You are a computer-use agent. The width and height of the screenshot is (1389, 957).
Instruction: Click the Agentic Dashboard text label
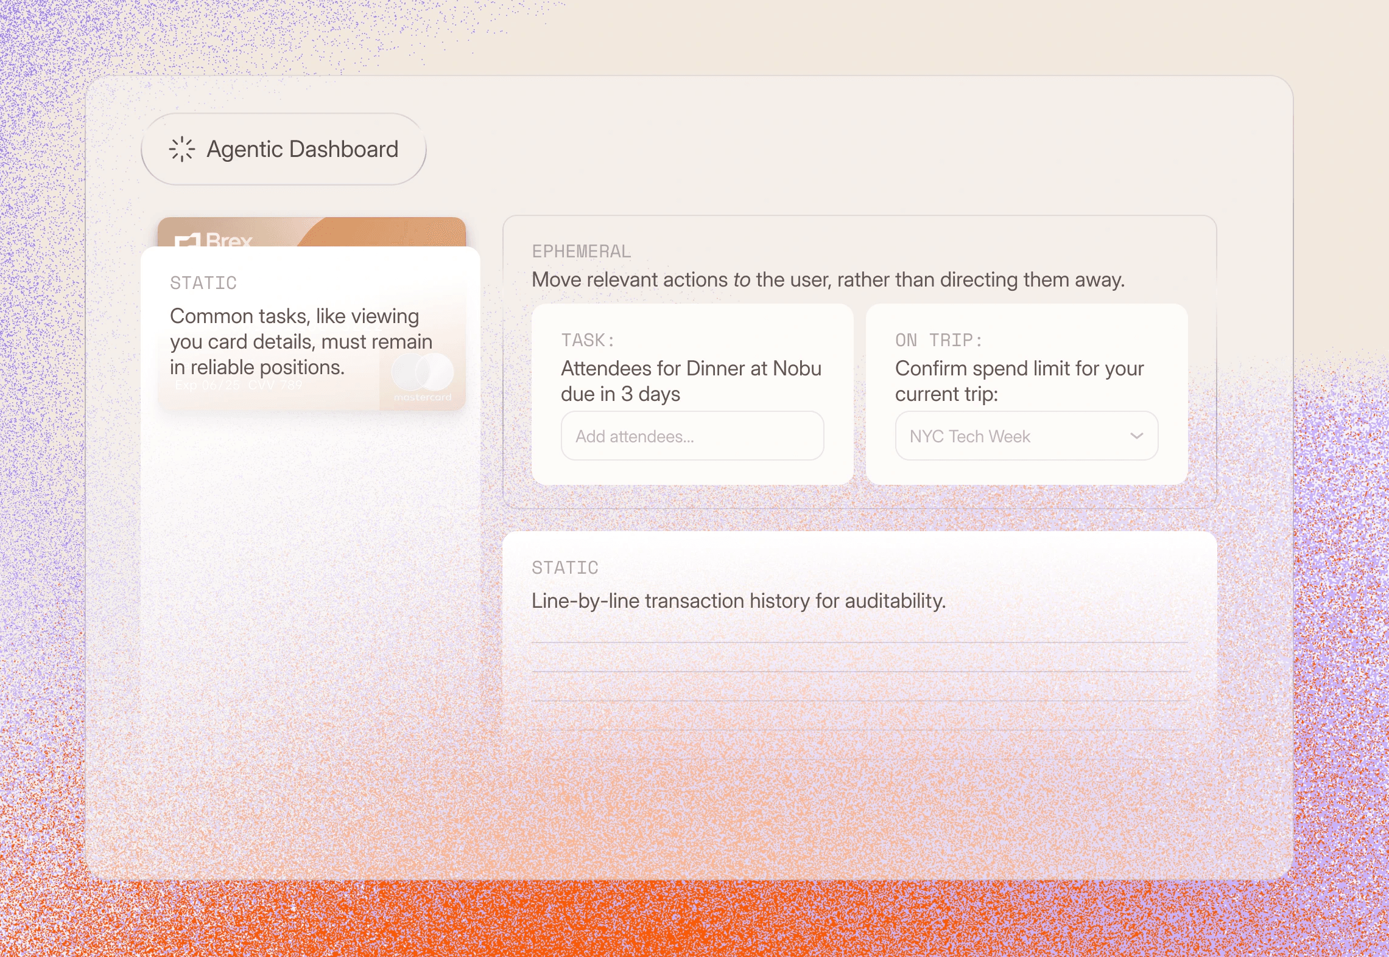[x=302, y=149]
